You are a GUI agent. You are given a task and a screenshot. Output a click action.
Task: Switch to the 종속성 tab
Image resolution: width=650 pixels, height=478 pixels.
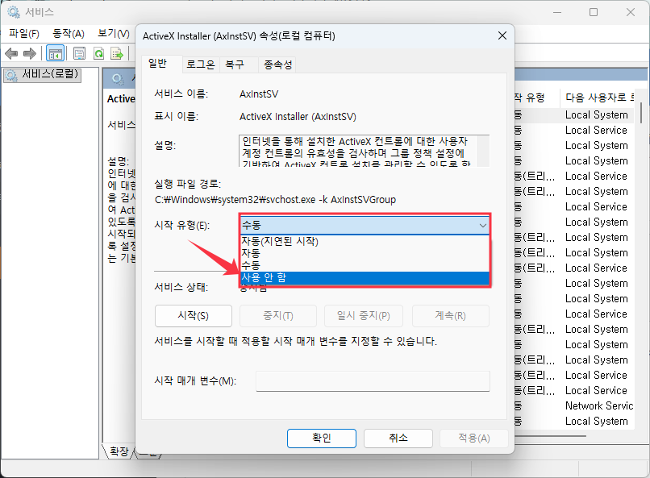coord(277,61)
